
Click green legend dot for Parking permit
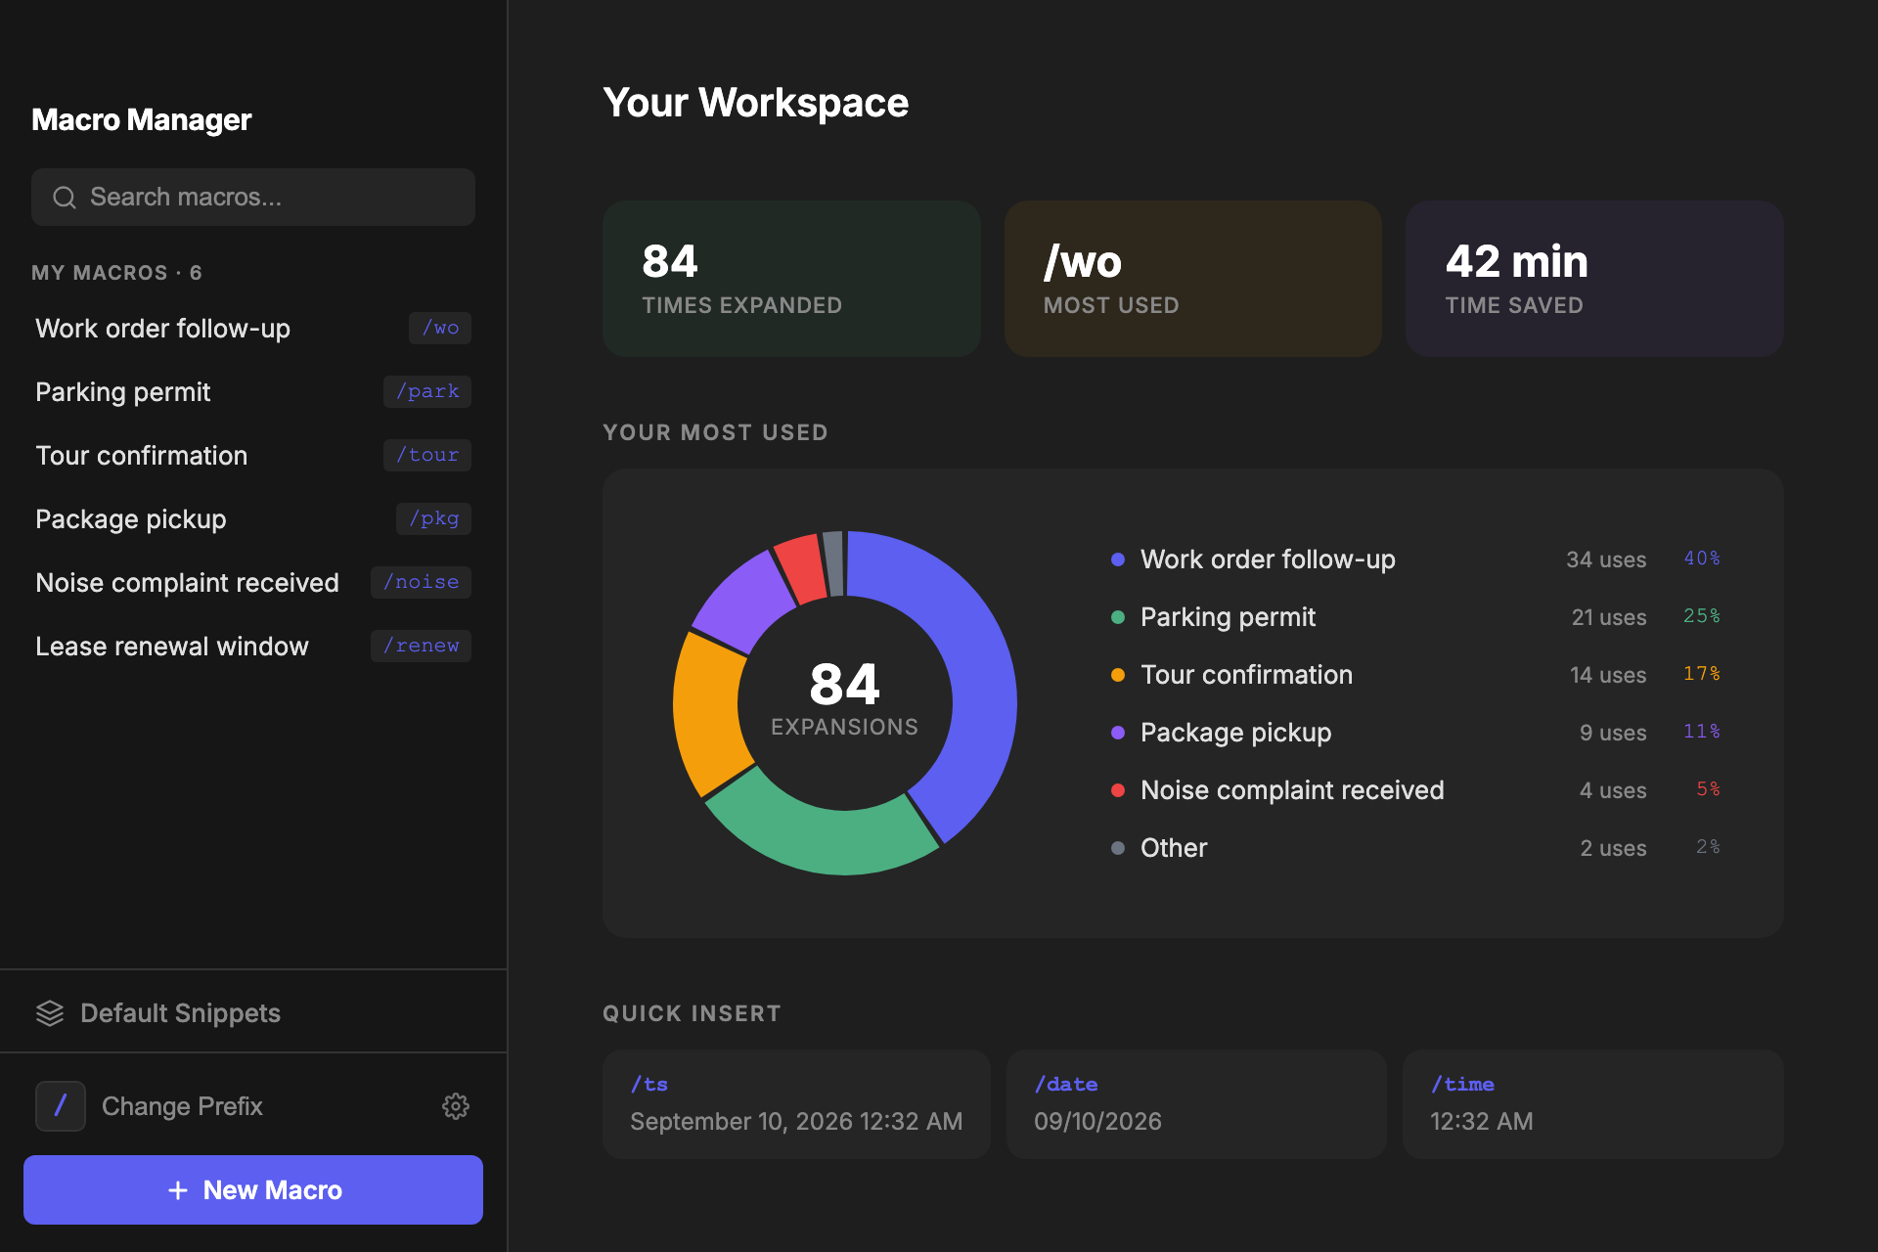pos(1118,617)
